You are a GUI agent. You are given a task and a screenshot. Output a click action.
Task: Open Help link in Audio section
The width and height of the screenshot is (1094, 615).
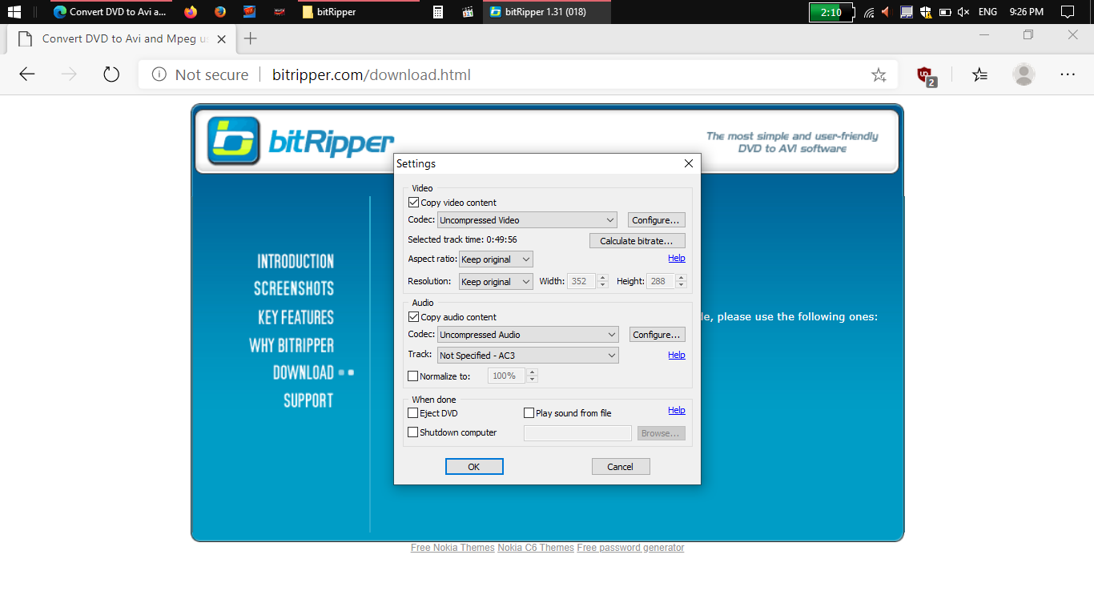click(x=677, y=355)
